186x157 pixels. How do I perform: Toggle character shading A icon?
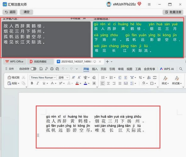click(x=94, y=83)
